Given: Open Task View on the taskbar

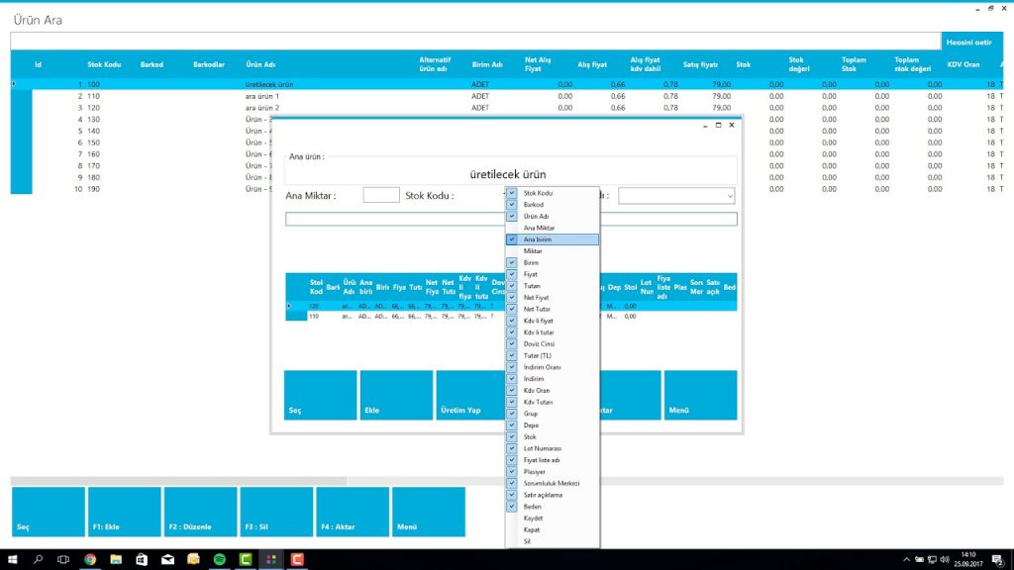Looking at the screenshot, I should tap(64, 560).
